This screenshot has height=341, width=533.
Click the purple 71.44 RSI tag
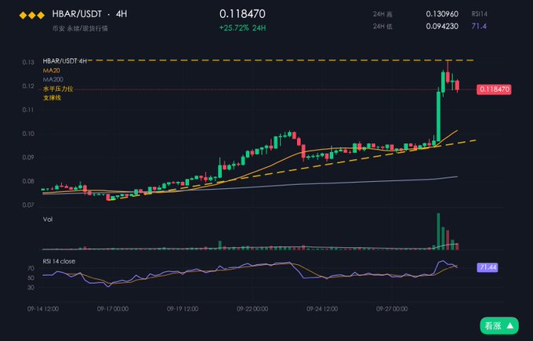(x=488, y=267)
